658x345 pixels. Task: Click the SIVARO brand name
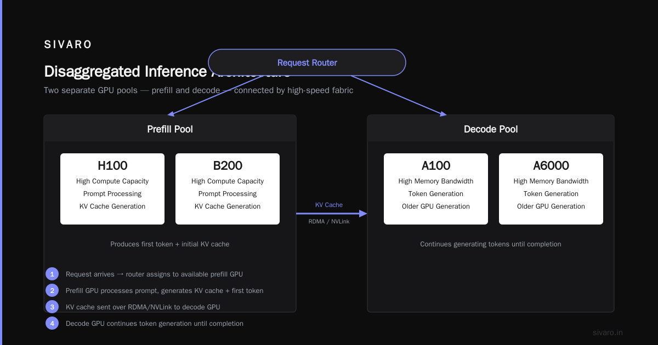pyautogui.click(x=68, y=44)
